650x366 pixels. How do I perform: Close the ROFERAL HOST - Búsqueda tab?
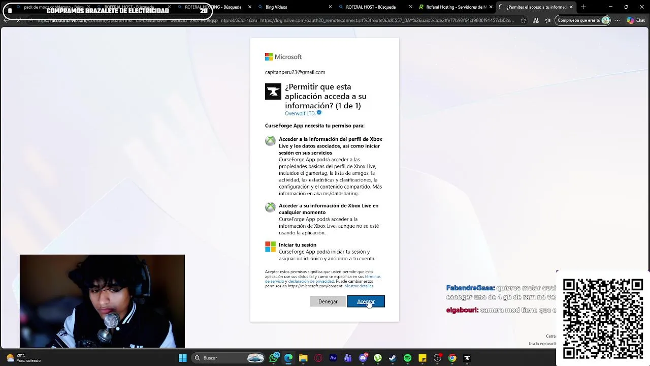[411, 7]
